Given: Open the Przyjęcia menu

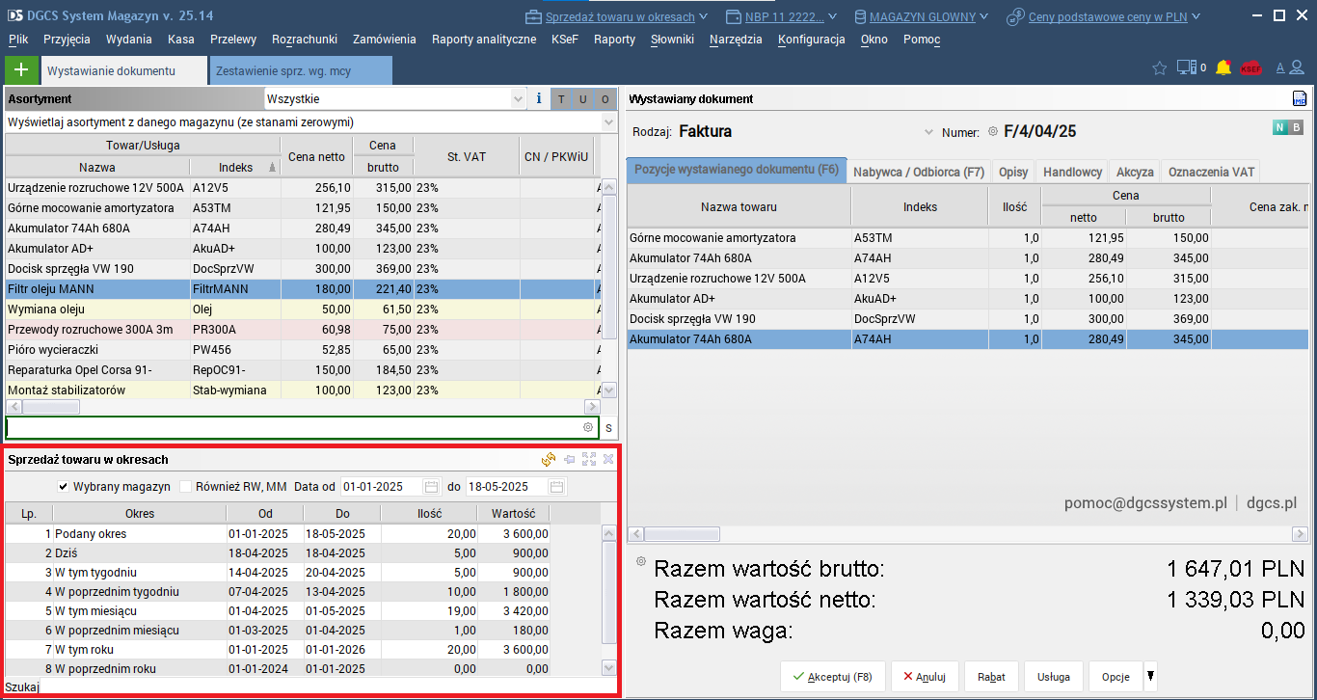Looking at the screenshot, I should point(67,40).
